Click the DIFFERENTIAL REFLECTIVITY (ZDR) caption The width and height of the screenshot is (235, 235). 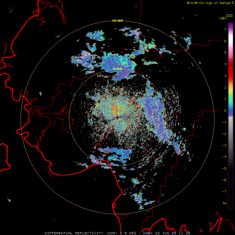(81, 233)
